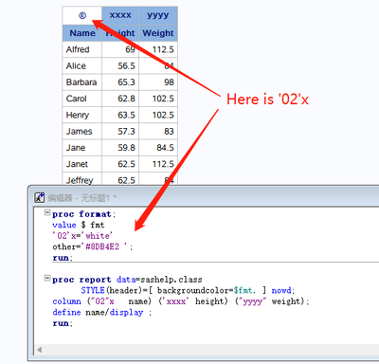Viewport: 379px width, 364px height.
Task: Click Alfred's height value 69
Action: click(x=130, y=49)
